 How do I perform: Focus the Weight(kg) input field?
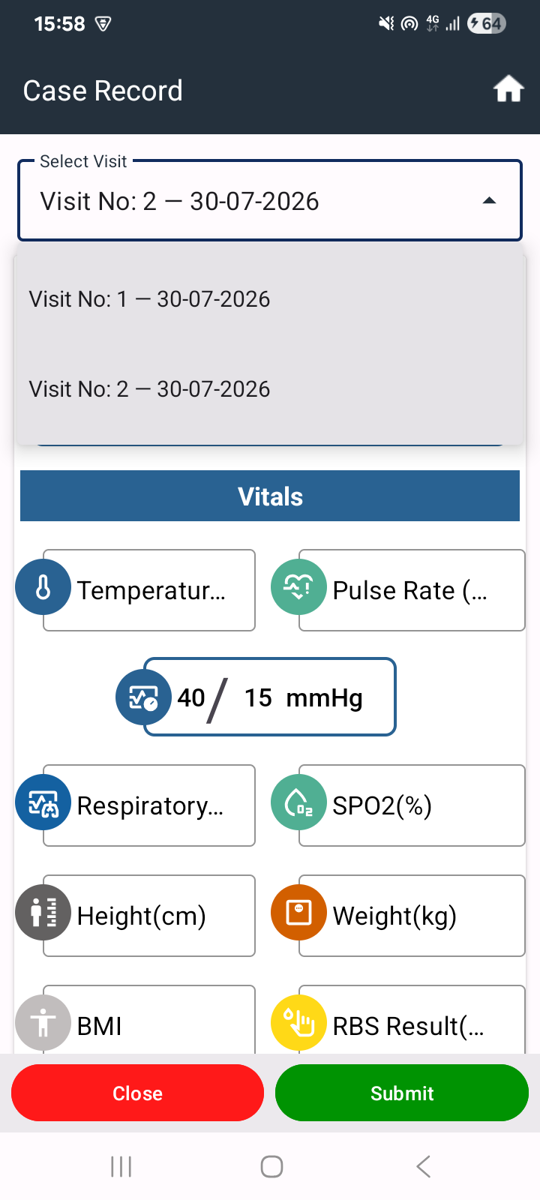tap(412, 916)
